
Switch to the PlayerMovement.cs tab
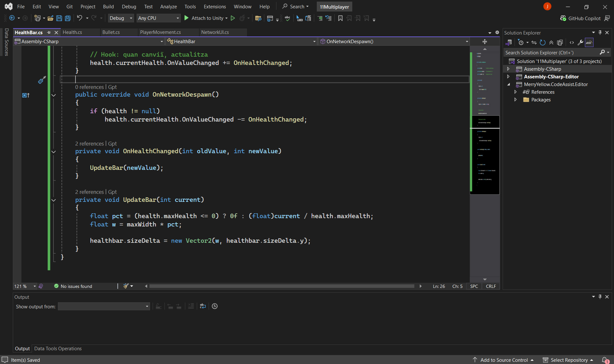click(x=160, y=32)
